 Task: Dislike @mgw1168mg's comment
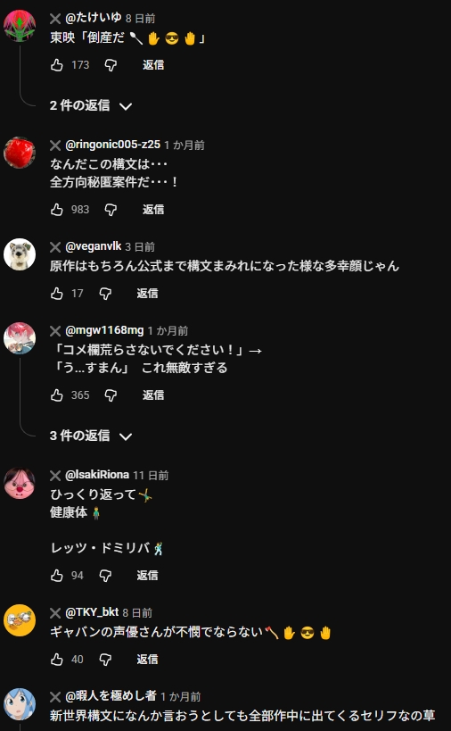[x=111, y=395]
